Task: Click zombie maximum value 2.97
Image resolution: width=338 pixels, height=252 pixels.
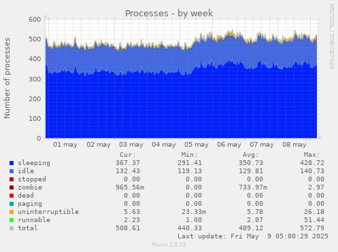Action: (x=316, y=187)
